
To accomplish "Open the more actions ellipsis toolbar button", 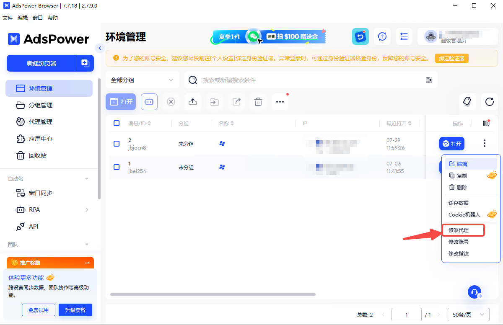I will 280,102.
